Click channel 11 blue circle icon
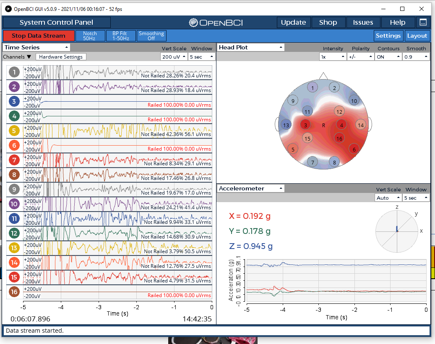The width and height of the screenshot is (435, 344). [x=14, y=218]
